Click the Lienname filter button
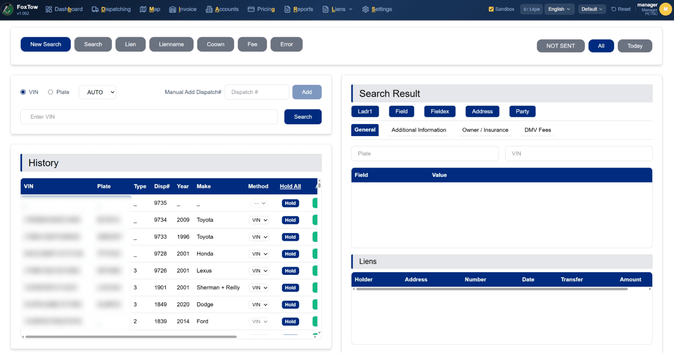The height and width of the screenshot is (353, 674). (171, 44)
